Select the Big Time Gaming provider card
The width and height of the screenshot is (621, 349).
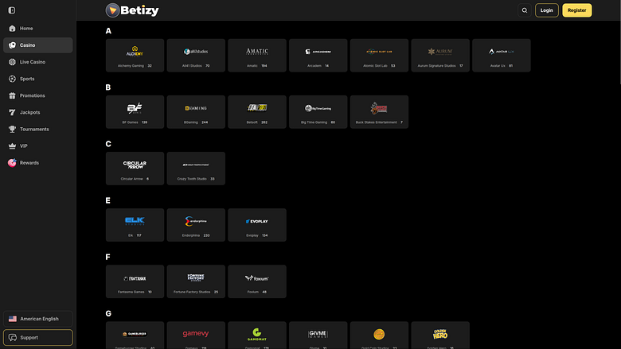tap(318, 112)
